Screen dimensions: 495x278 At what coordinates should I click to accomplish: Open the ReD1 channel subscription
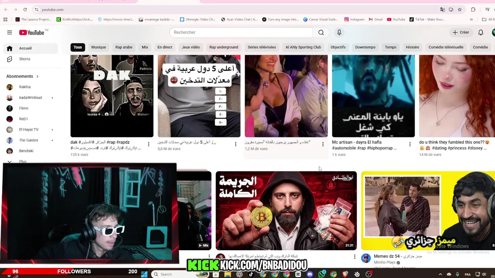click(30, 119)
